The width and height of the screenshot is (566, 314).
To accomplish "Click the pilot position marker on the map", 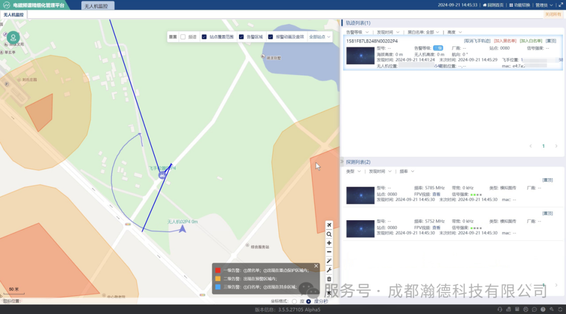I will [162, 176].
